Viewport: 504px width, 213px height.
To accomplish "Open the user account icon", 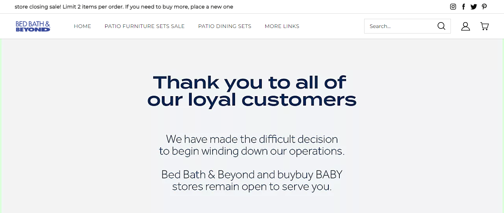I will [466, 26].
